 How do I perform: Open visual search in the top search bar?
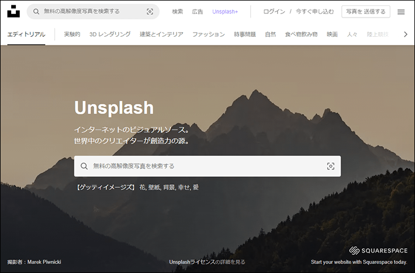[150, 12]
